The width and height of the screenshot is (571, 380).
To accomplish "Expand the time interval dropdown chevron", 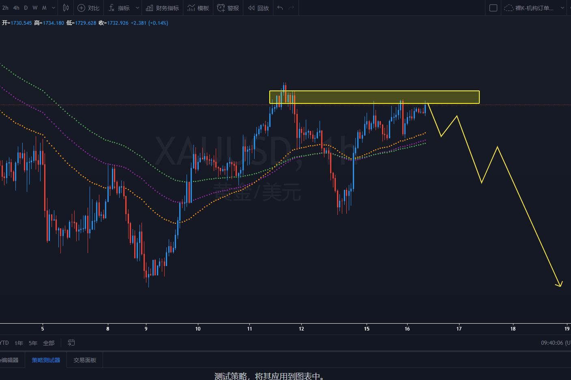I will tap(54, 8).
